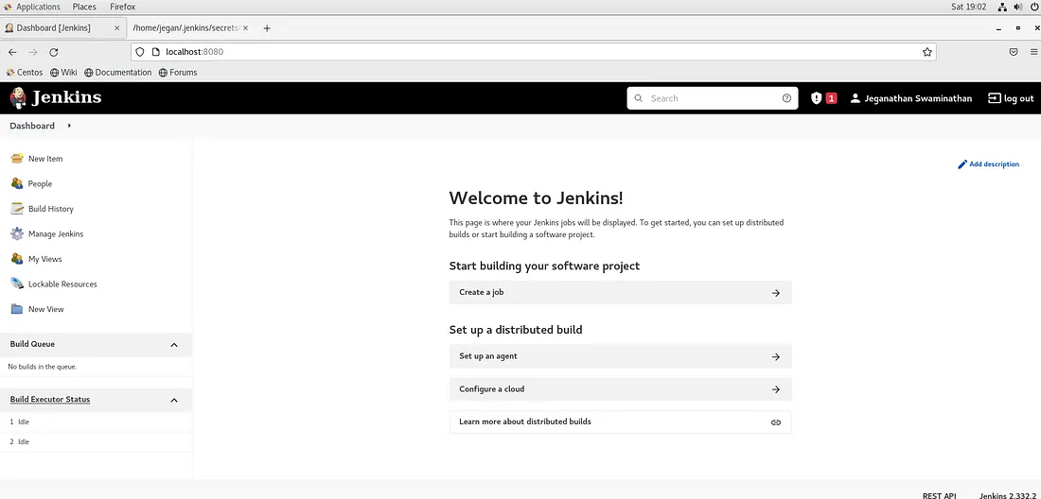Click the Jenkins butler logo icon
The image size is (1041, 499).
(18, 98)
